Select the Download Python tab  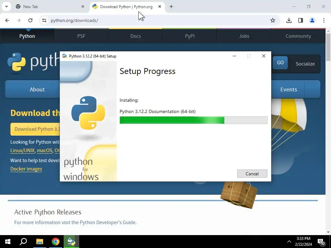pos(126,7)
